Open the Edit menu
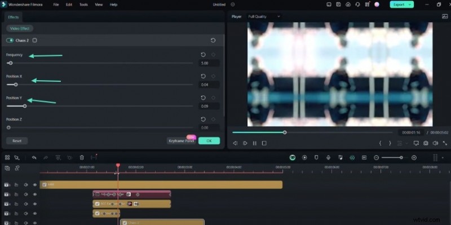The height and width of the screenshot is (225, 451). (69, 5)
